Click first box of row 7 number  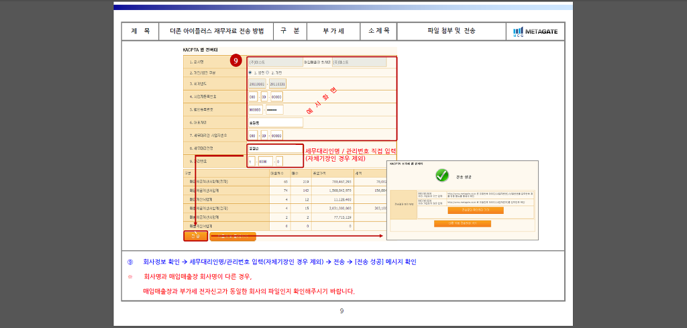[253, 135]
